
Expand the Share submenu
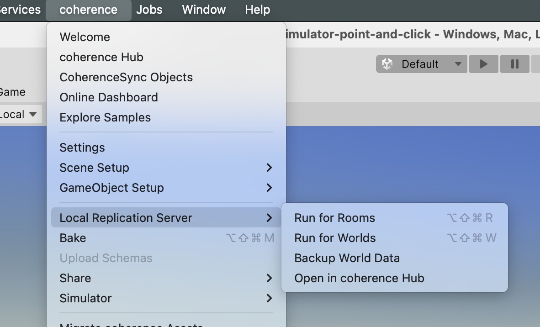click(x=166, y=278)
